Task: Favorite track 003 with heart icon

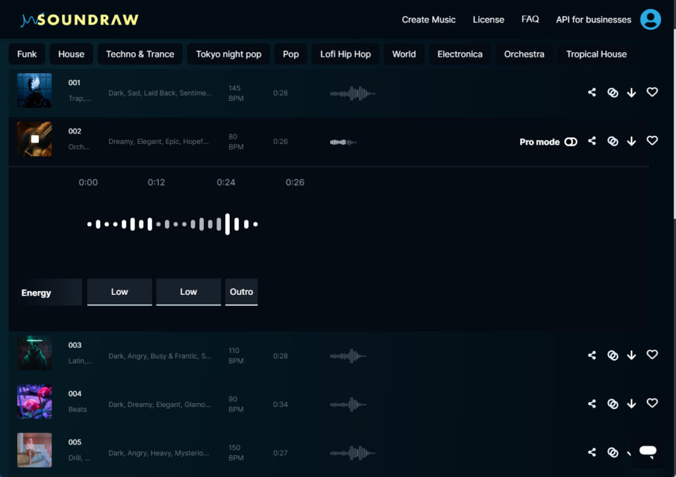Action: point(652,355)
